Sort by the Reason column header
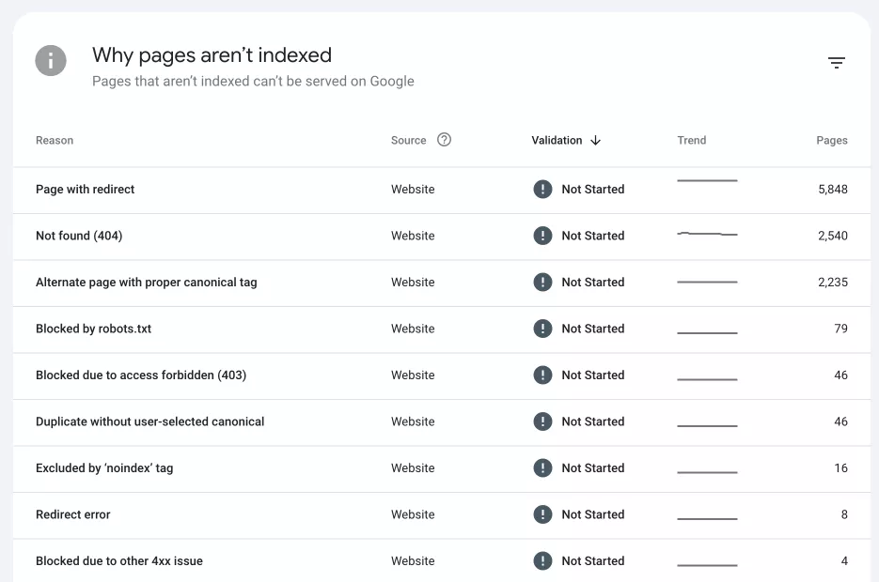879x582 pixels. 55,141
